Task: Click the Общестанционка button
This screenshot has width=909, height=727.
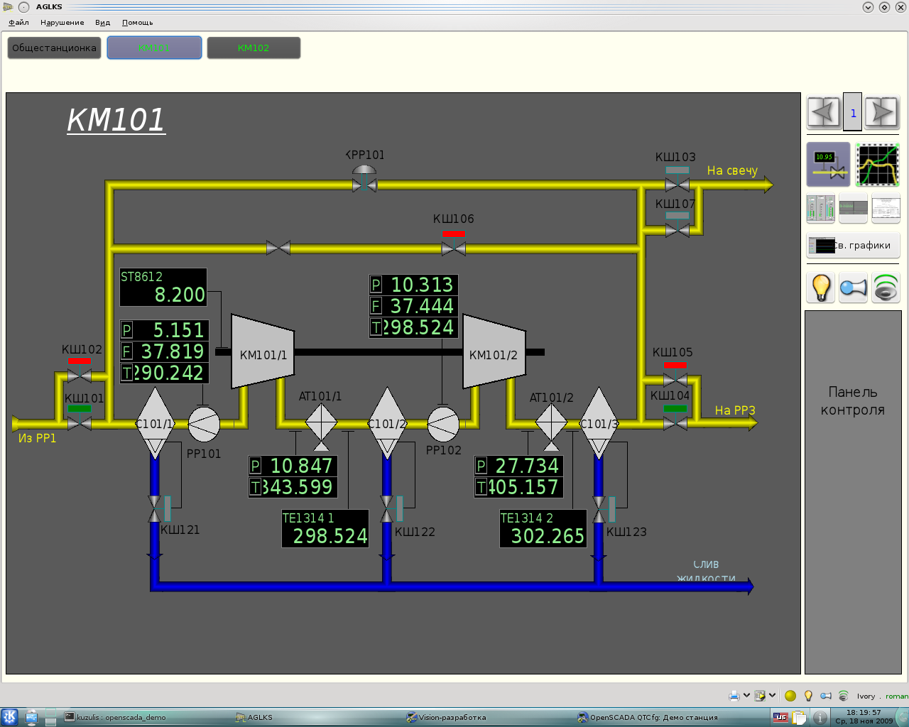Action: [x=54, y=48]
